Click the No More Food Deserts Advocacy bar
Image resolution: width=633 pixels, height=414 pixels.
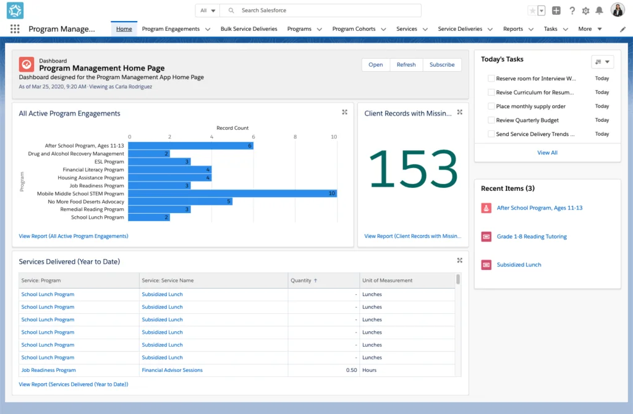point(180,201)
